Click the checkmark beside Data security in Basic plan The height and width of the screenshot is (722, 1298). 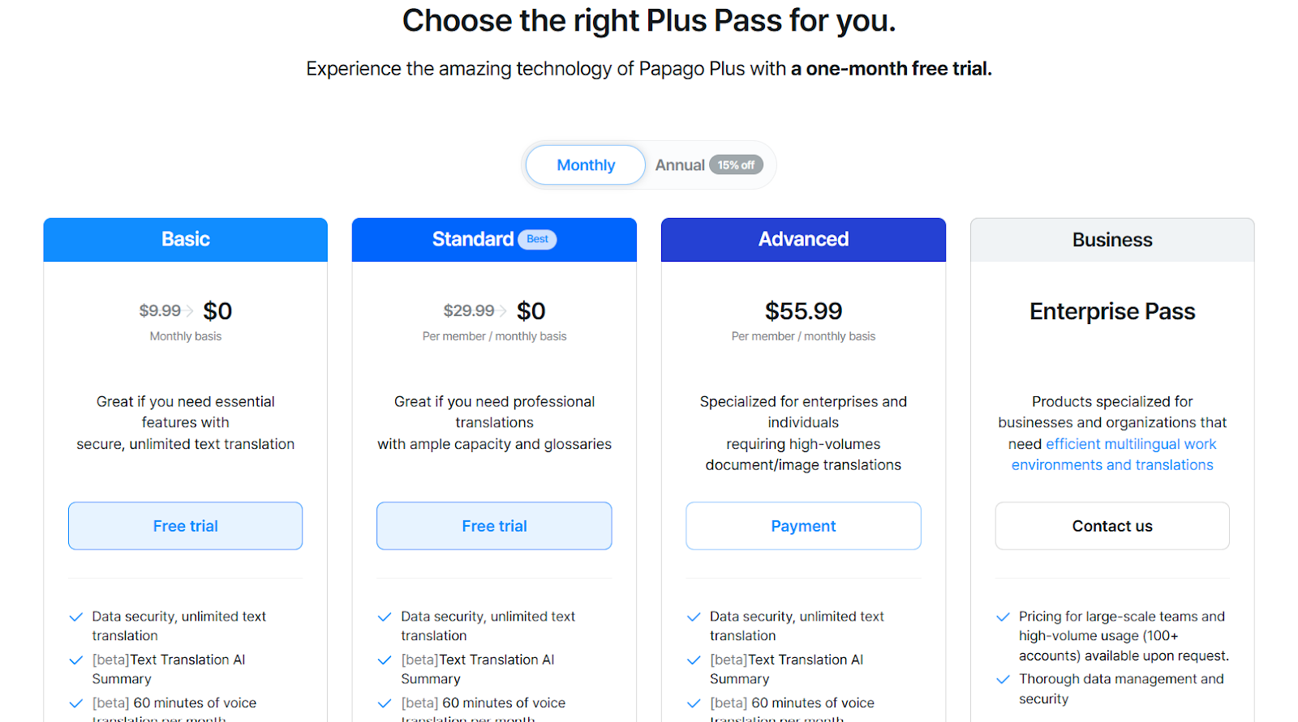tap(75, 616)
